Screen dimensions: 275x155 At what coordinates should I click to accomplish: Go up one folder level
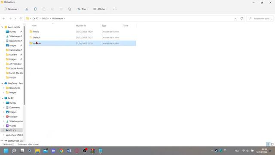21,19
